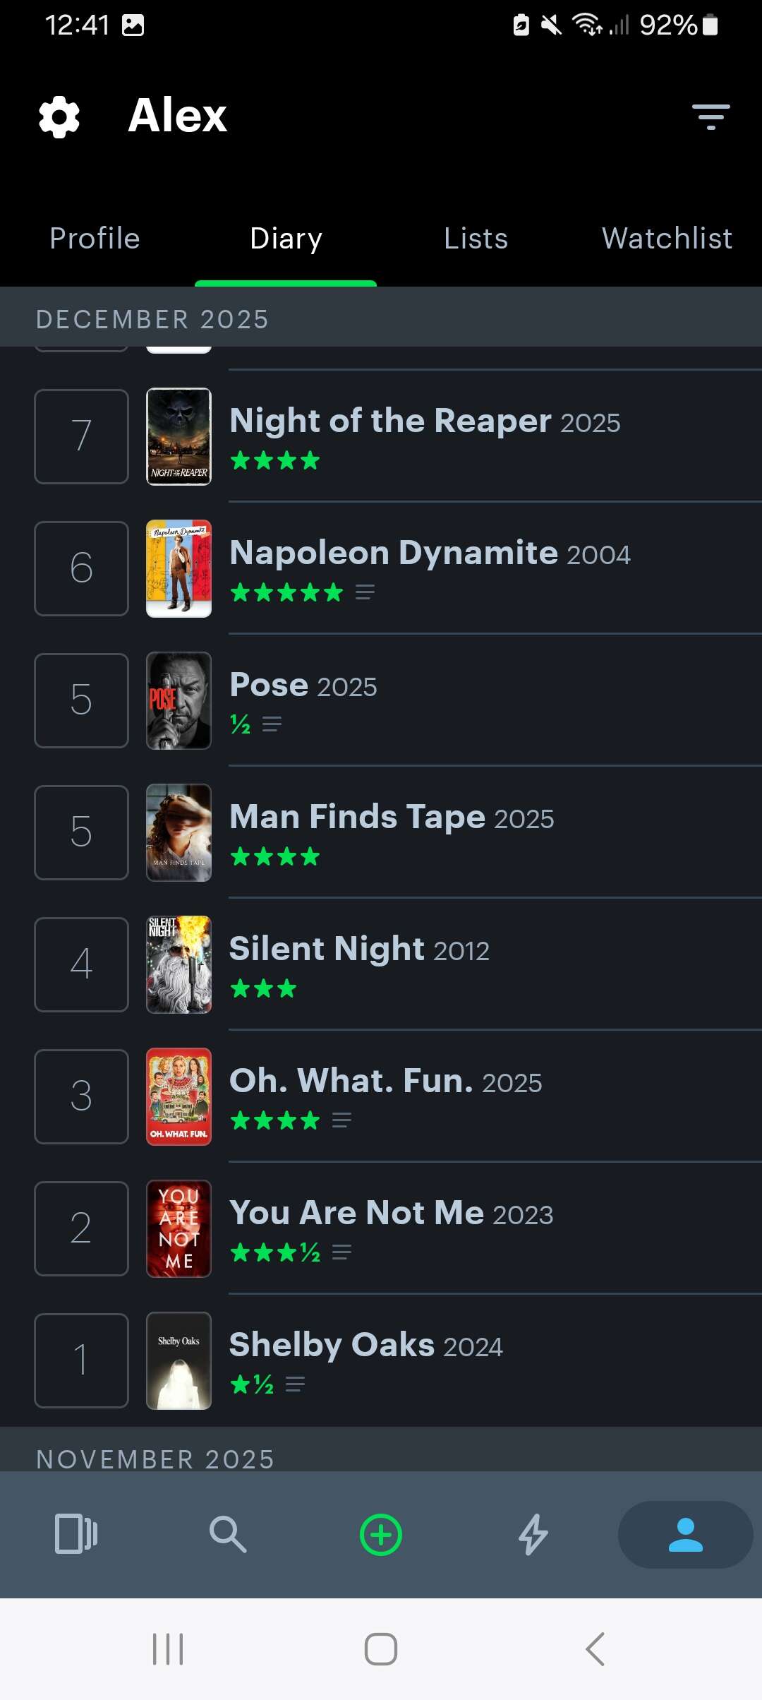This screenshot has height=1700, width=762.
Task: Tap the You Are Not Me poster
Action: click(x=179, y=1228)
